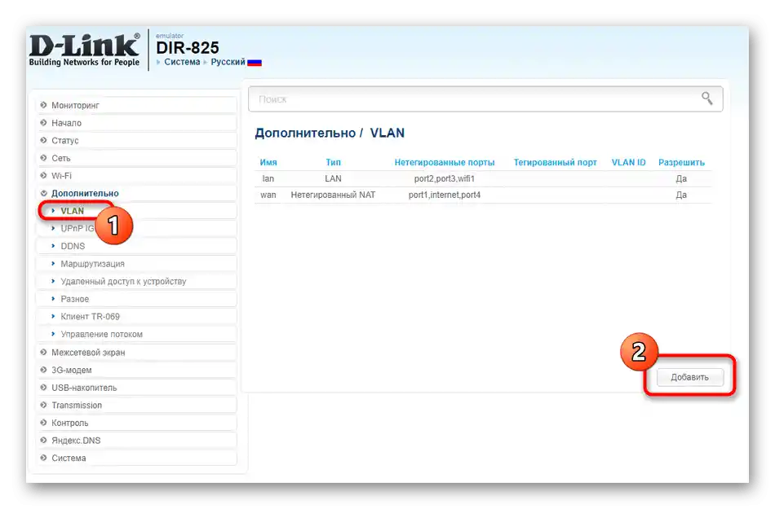The height and width of the screenshot is (509, 775).
Task: Click Да in the wan row
Action: [x=681, y=195]
